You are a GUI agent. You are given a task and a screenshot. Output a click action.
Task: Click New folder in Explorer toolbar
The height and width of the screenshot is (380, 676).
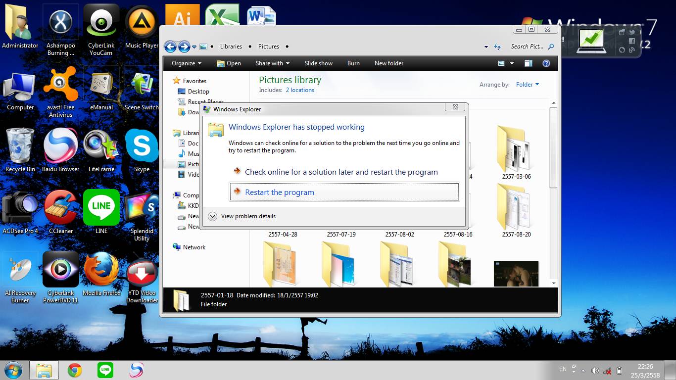389,63
